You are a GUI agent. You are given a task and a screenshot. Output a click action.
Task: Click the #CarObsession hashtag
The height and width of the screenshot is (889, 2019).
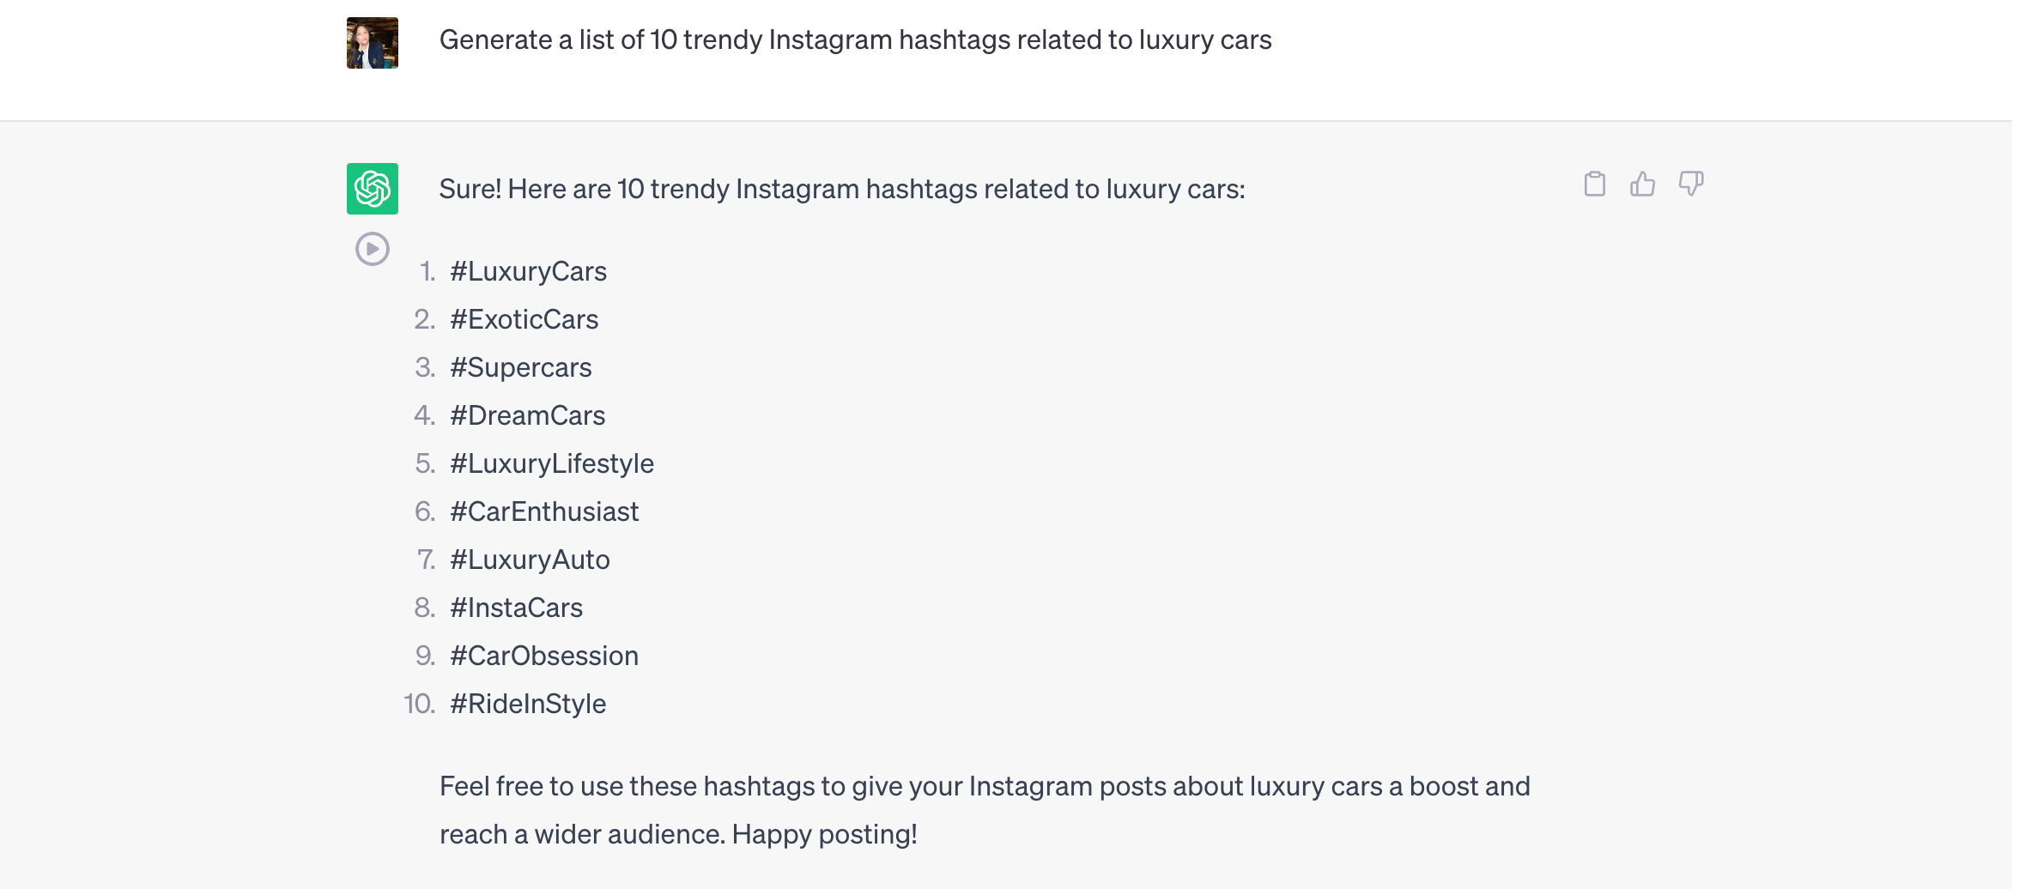point(544,656)
